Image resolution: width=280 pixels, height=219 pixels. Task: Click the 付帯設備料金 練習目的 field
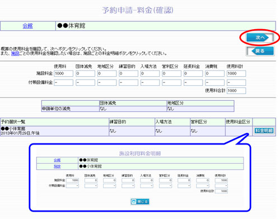click(x=128, y=82)
